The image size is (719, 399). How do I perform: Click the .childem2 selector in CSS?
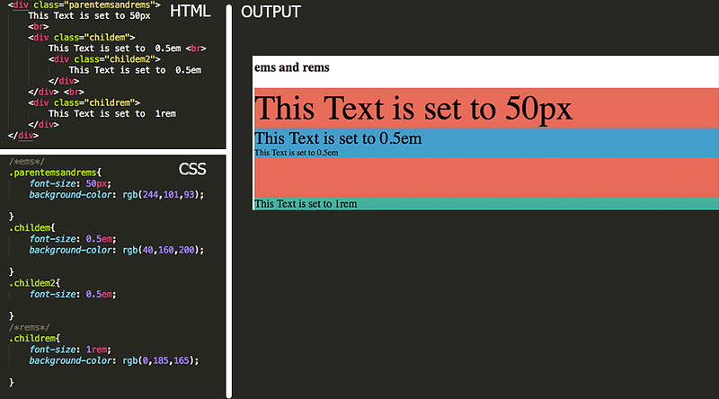[34, 283]
